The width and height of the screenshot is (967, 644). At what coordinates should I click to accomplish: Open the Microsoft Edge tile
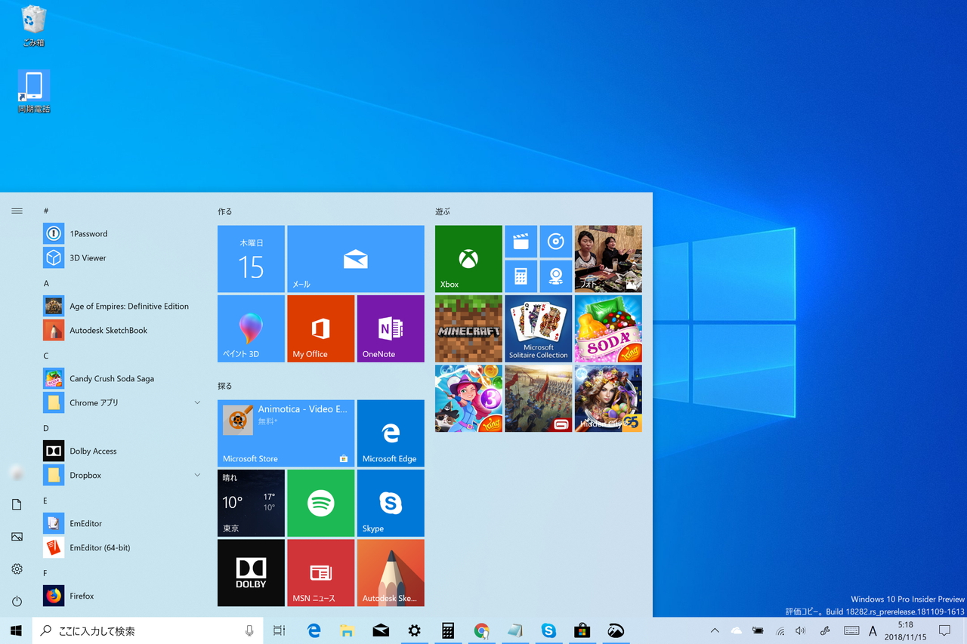pyautogui.click(x=391, y=433)
